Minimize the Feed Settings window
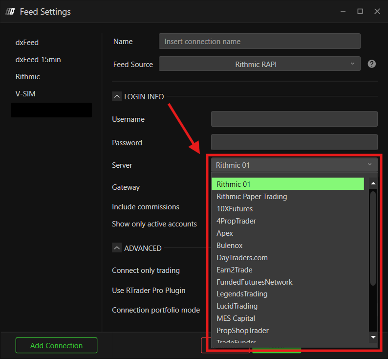The height and width of the screenshot is (359, 388). [343, 11]
